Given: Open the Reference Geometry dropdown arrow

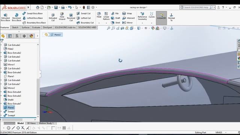Looking at the screenshot, I should (x=142, y=23).
